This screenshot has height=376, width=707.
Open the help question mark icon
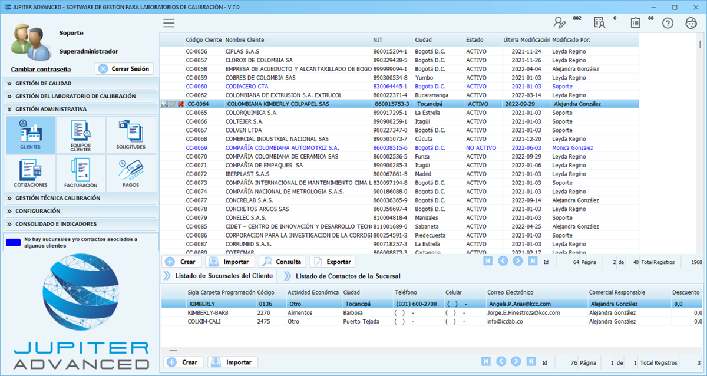668,23
